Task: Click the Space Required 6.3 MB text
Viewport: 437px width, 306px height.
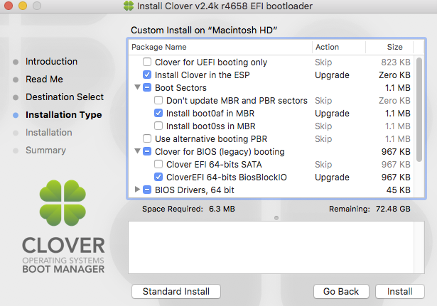Action: (188, 209)
